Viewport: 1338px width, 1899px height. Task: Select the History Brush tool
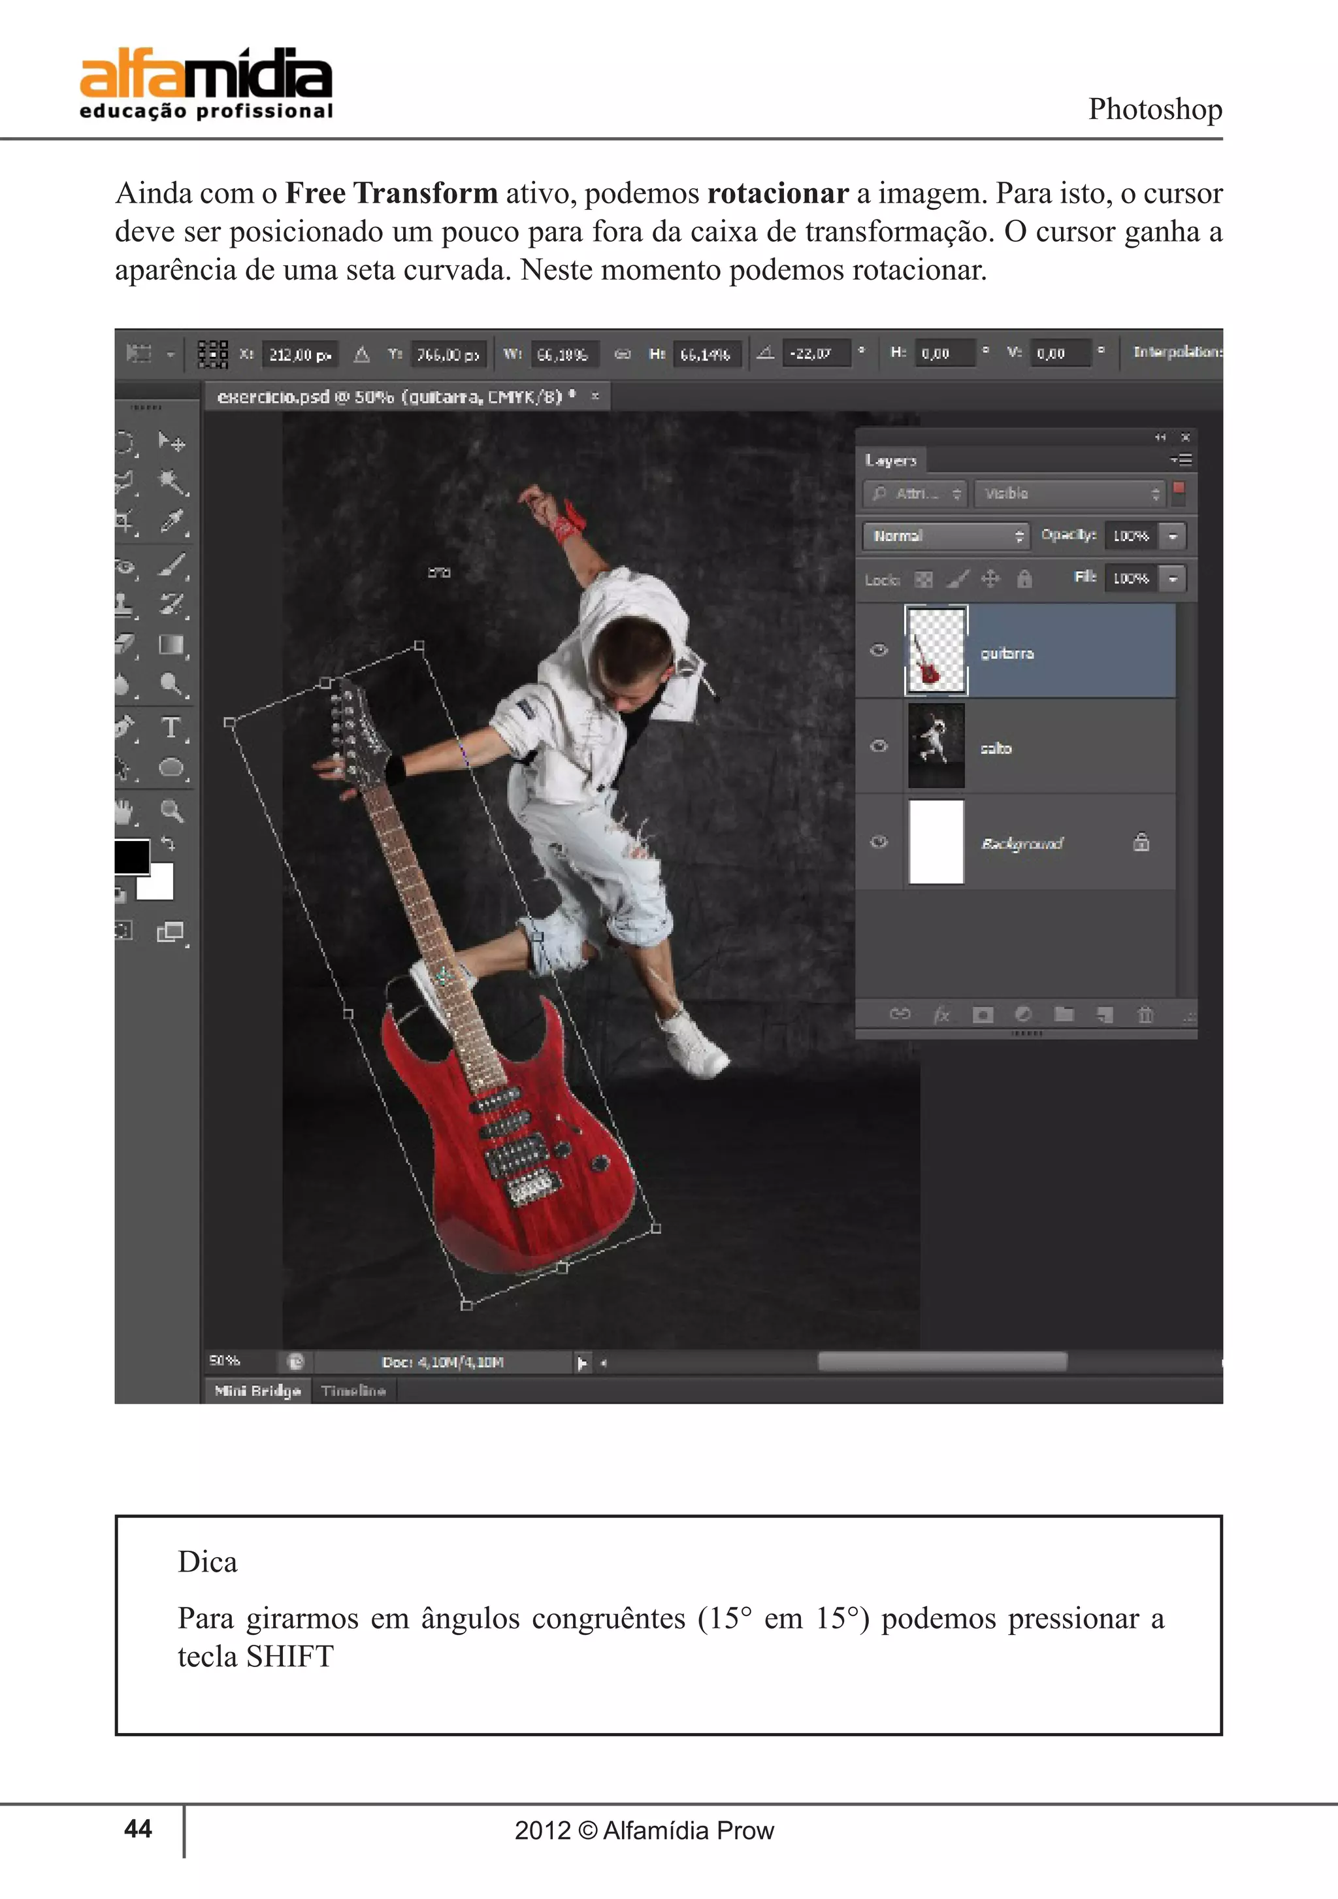[x=171, y=604]
